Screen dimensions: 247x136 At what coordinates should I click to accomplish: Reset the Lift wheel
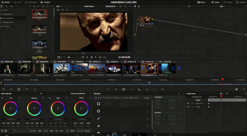pyautogui.click(x=19, y=98)
